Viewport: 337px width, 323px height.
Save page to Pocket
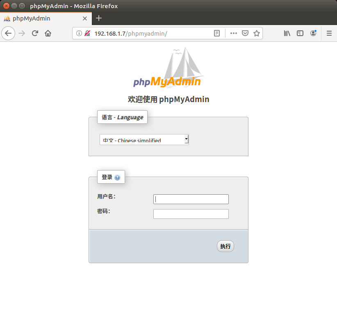coord(245,33)
